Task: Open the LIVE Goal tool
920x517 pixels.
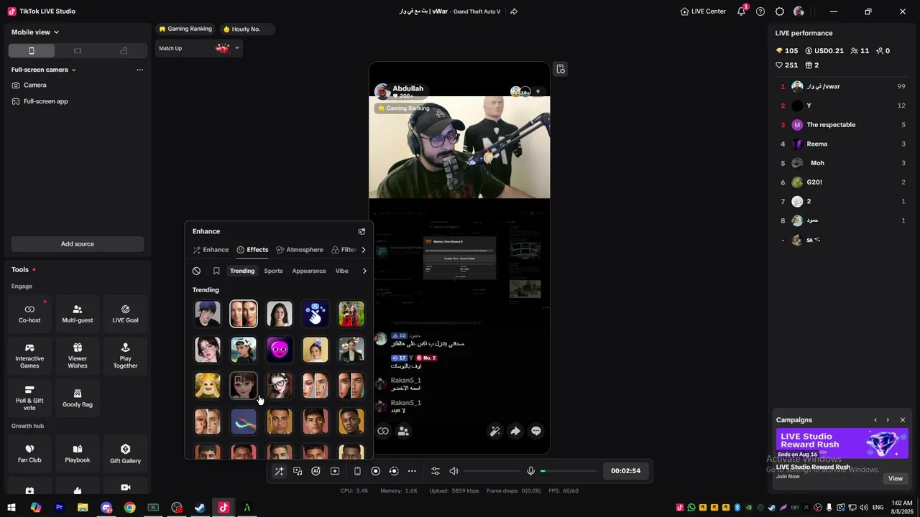Action: [x=125, y=314]
